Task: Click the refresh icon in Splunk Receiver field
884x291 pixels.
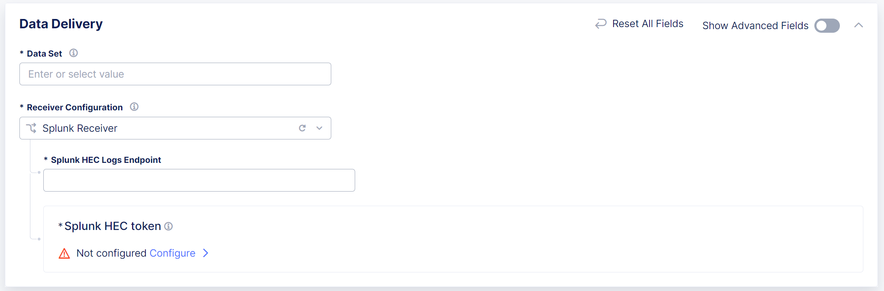Action: (302, 128)
